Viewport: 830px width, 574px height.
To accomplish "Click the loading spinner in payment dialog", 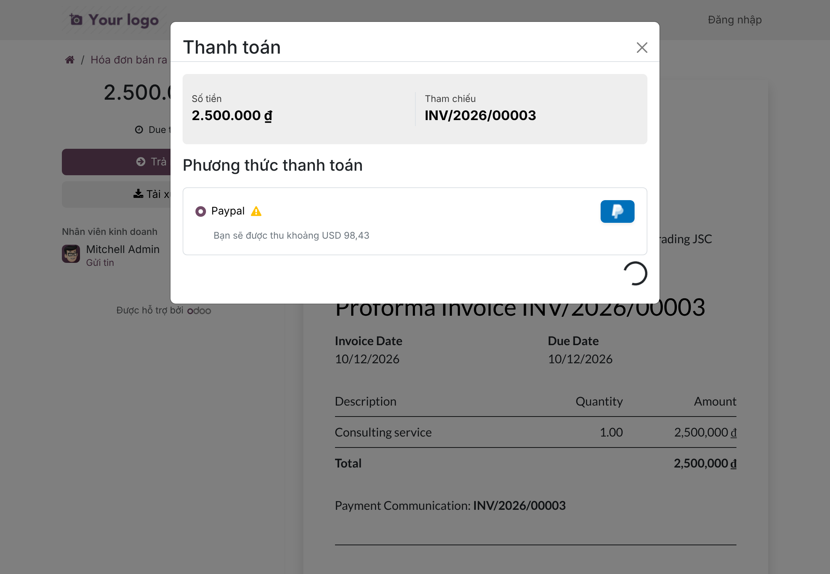I will (x=635, y=273).
